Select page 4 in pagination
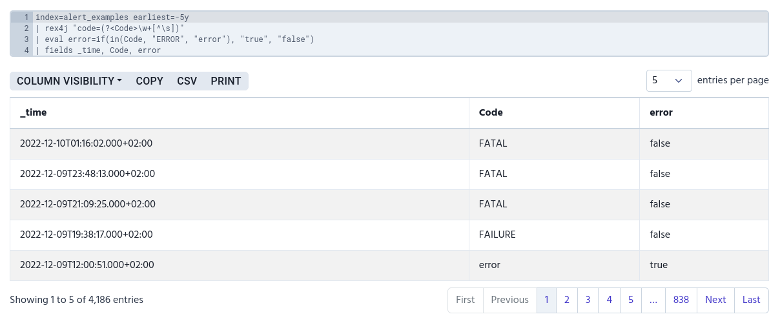 (610, 300)
